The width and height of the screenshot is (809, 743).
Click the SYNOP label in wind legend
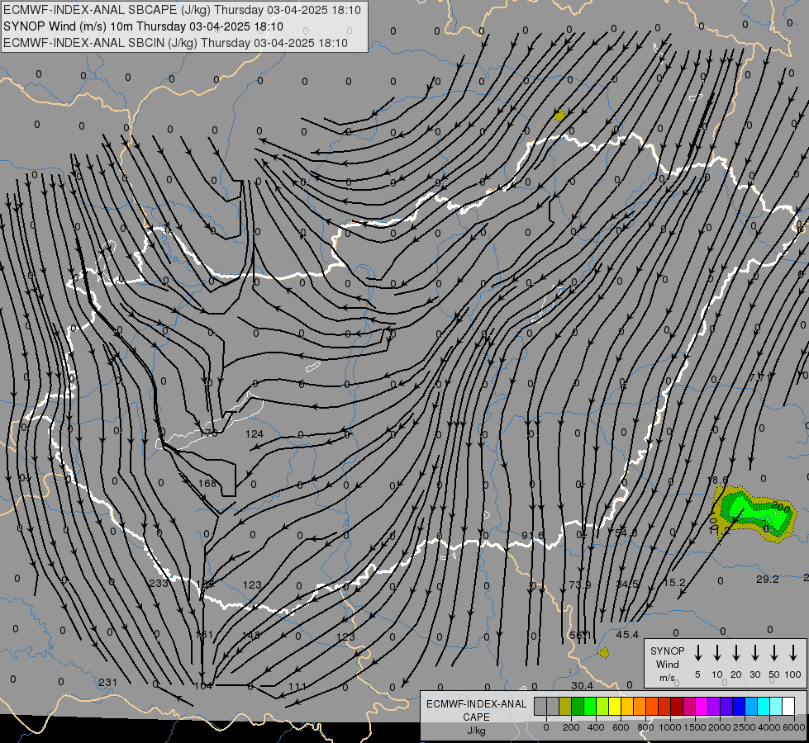tap(667, 651)
